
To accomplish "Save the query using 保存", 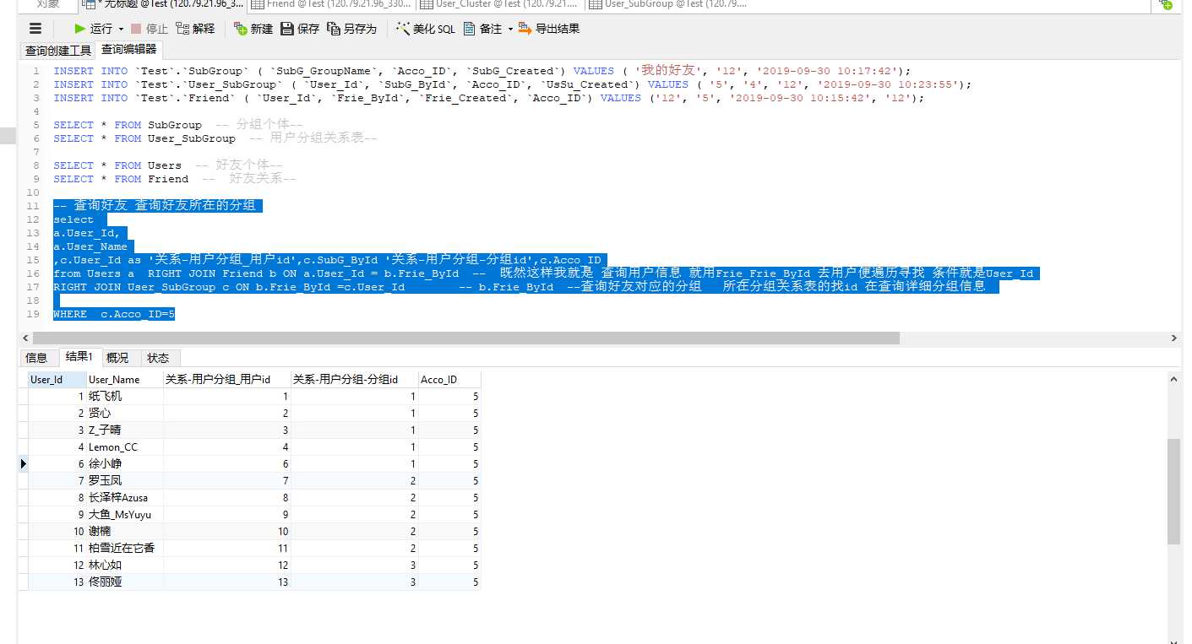I will [x=300, y=29].
